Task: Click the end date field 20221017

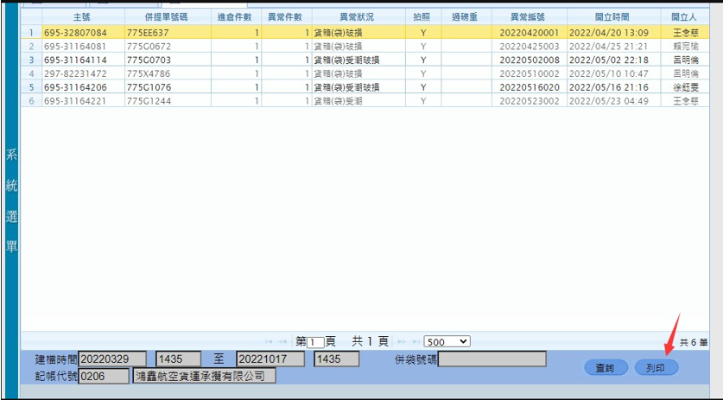Action: (x=271, y=359)
